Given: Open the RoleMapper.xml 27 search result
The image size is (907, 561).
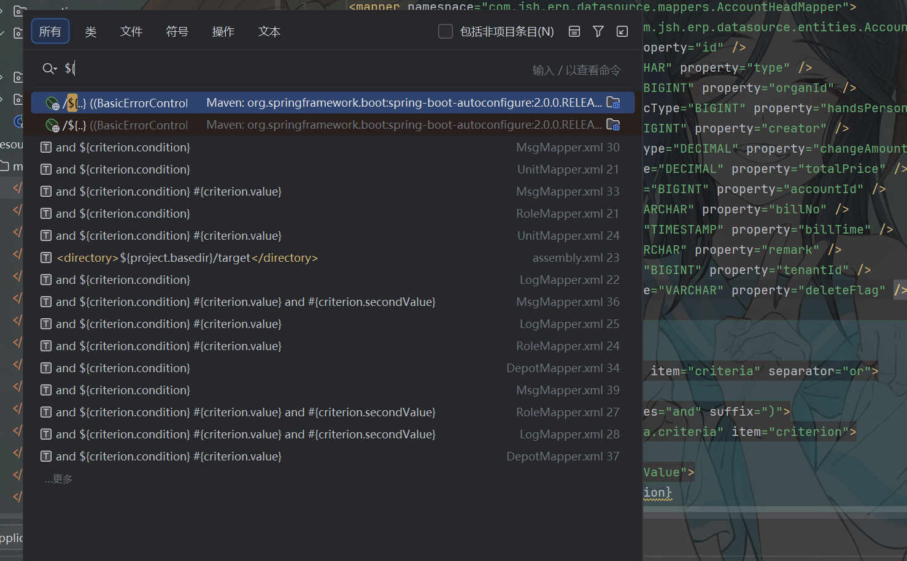Looking at the screenshot, I should tap(333, 412).
